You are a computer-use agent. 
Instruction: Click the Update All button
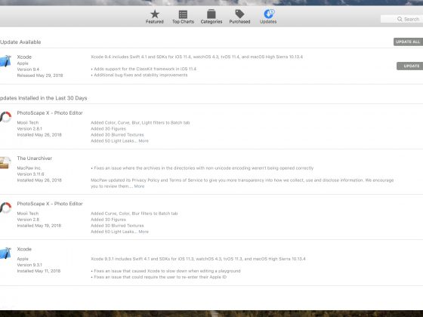click(408, 42)
